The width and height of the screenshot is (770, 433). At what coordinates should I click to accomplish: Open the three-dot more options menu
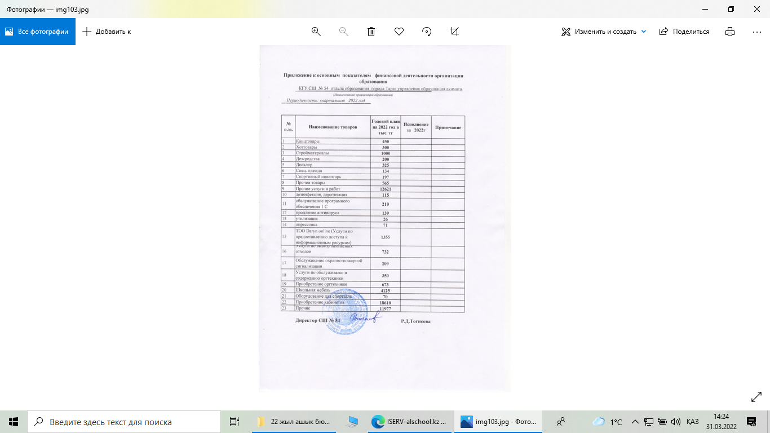coord(757,32)
